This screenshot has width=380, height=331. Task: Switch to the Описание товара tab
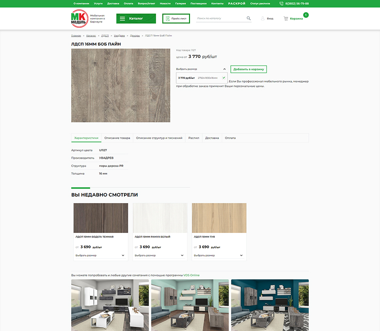point(117,138)
